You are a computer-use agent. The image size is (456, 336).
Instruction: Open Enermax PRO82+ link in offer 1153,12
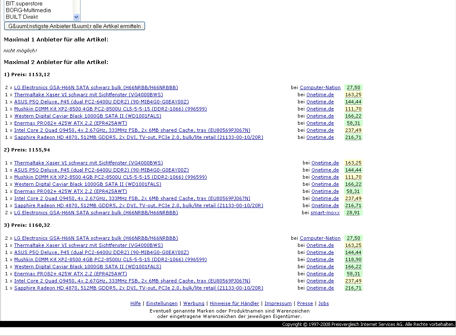[71, 123]
